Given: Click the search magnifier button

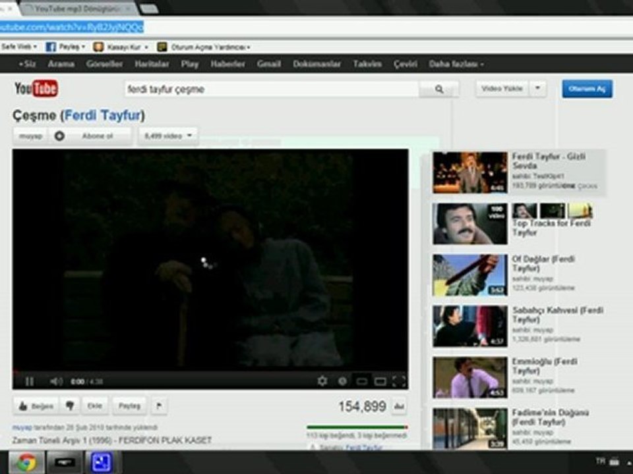Looking at the screenshot, I should coord(439,89).
